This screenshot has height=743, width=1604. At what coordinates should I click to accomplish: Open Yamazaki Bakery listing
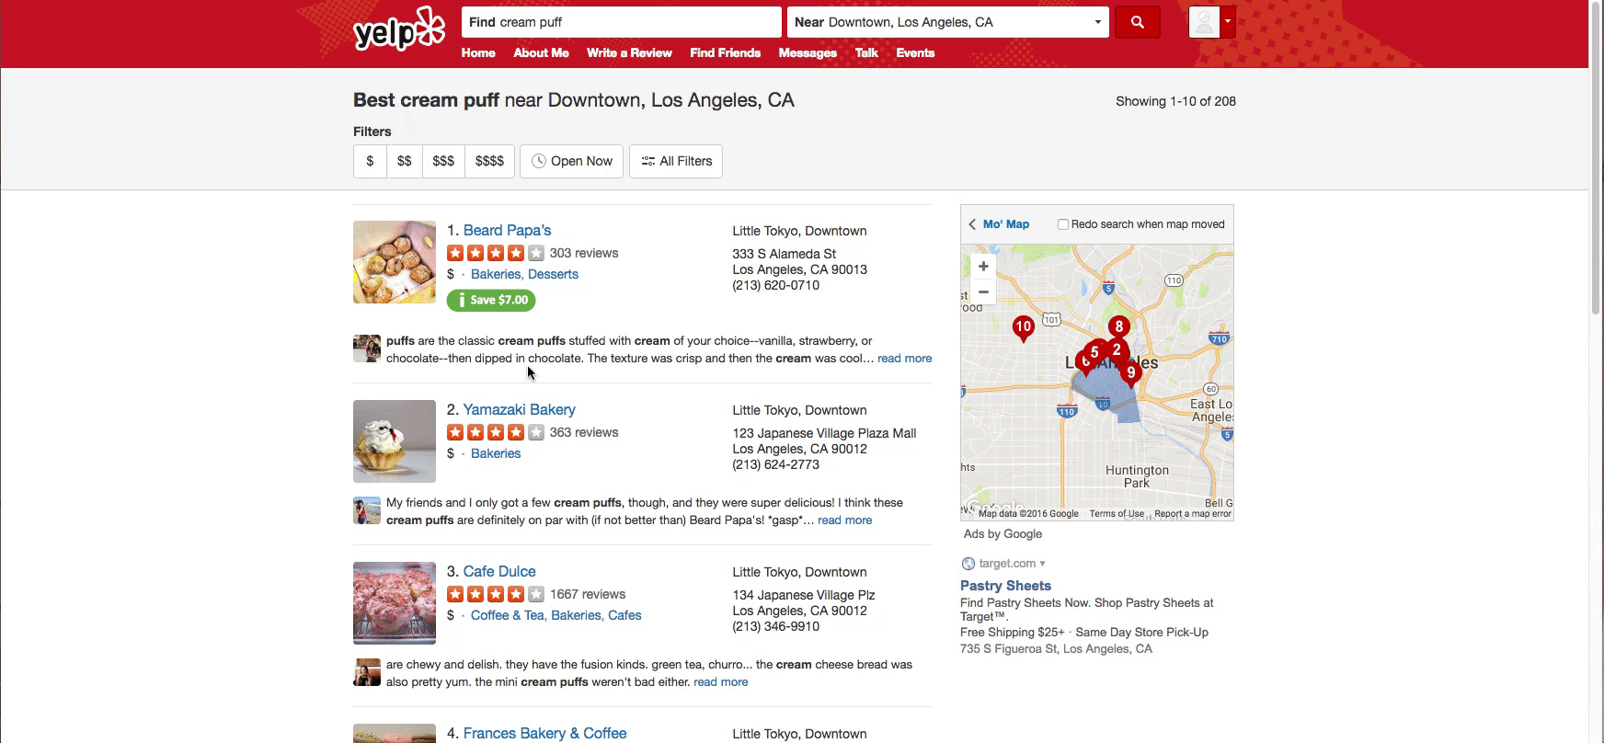pyautogui.click(x=520, y=410)
